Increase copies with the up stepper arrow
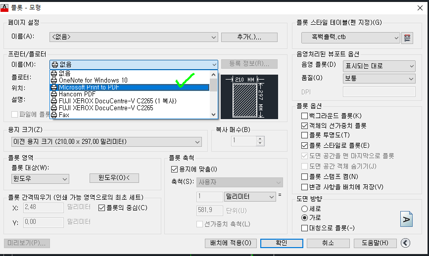Image resolution: width=429 pixels, height=256 pixels. 260,138
